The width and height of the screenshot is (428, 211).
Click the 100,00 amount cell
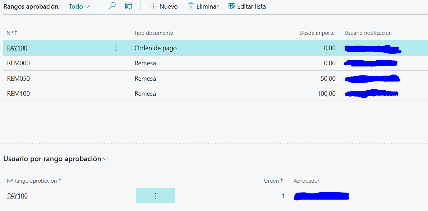328,94
